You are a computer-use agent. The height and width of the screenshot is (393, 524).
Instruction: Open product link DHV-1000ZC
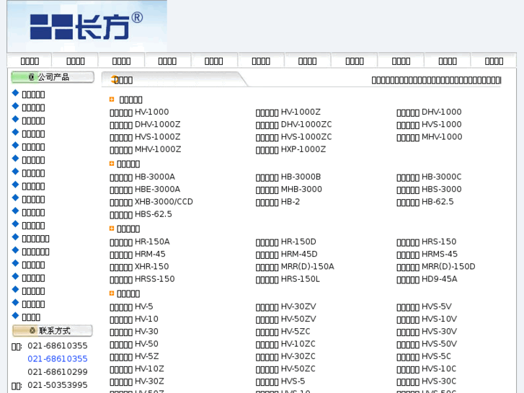tap(294, 125)
